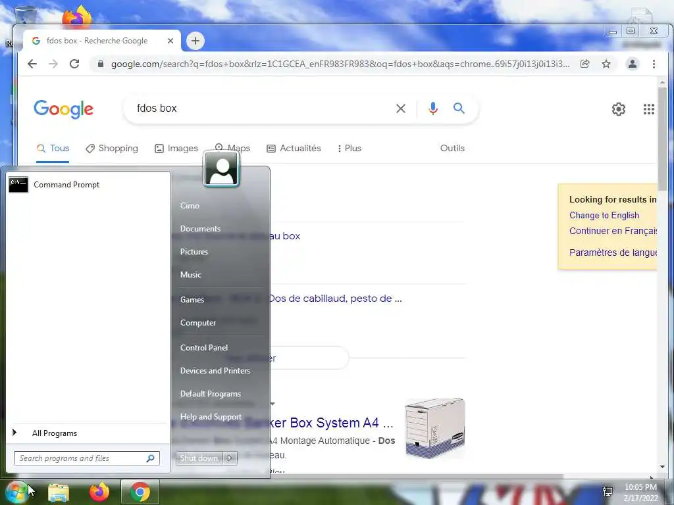Open the Chrome profile avatar
674x505 pixels.
(633, 64)
